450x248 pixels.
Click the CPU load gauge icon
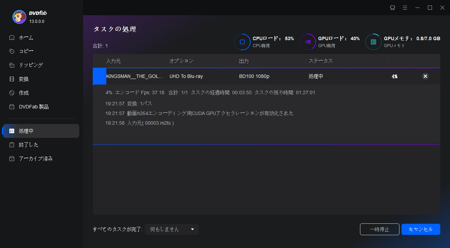242,42
